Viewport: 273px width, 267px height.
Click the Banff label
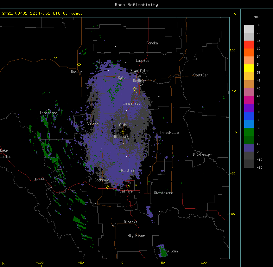click(x=39, y=180)
